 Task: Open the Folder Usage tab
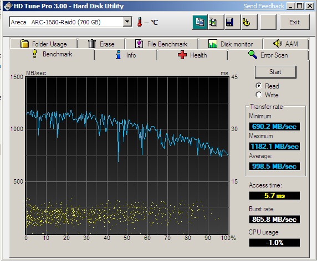point(43,44)
